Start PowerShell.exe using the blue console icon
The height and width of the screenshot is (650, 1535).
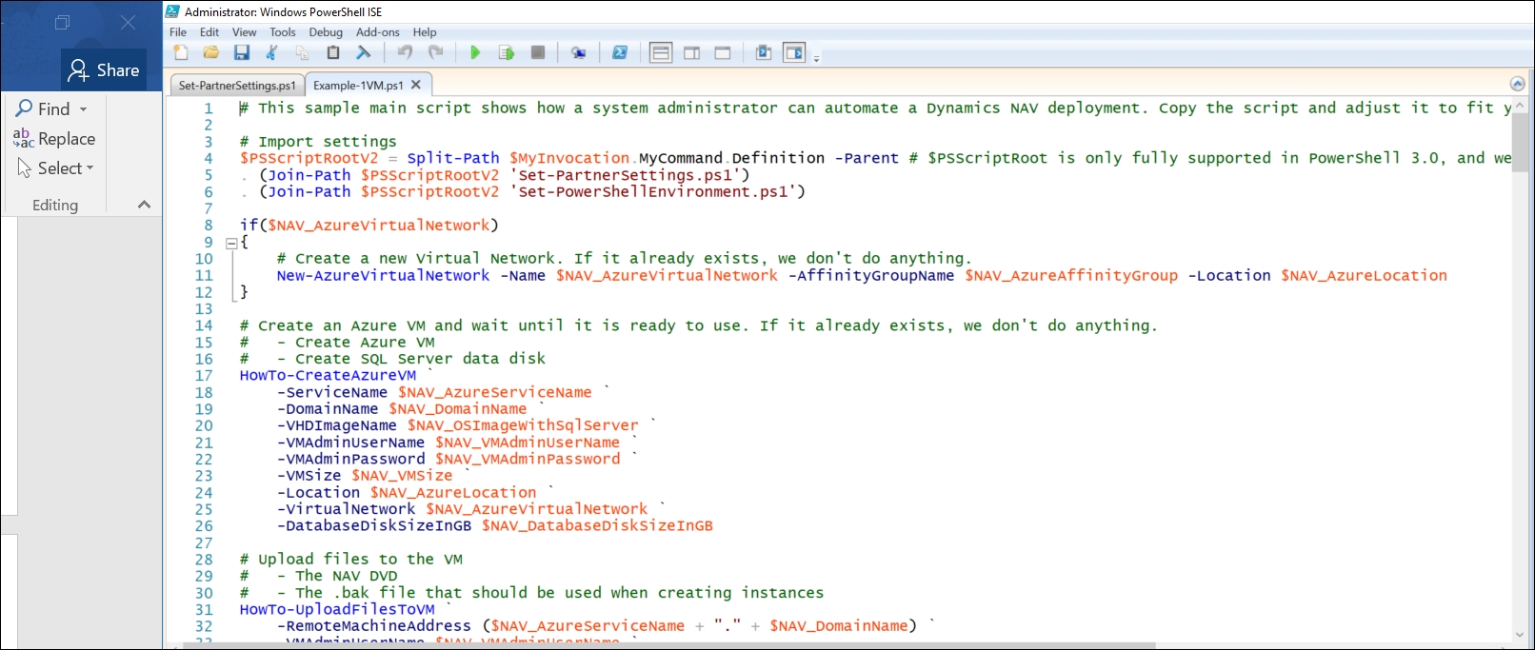[620, 52]
